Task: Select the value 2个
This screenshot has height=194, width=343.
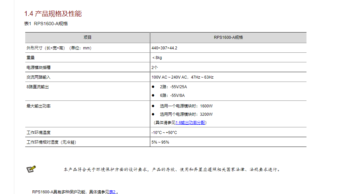Action: [x=155, y=68]
